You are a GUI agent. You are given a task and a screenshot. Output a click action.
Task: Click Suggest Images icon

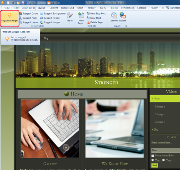tap(42, 22)
